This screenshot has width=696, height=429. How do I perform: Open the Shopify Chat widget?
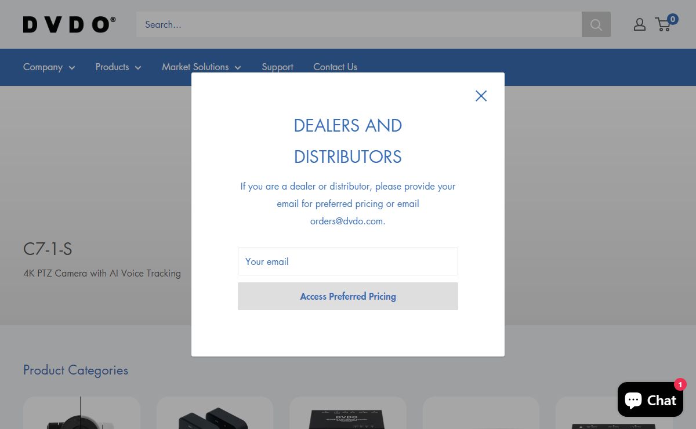point(650,399)
